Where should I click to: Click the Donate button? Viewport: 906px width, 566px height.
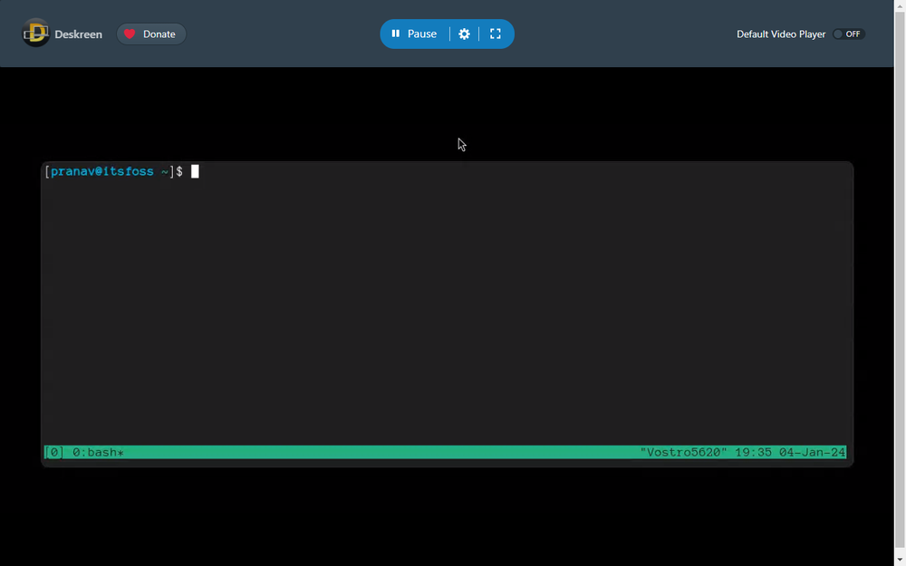tap(150, 34)
